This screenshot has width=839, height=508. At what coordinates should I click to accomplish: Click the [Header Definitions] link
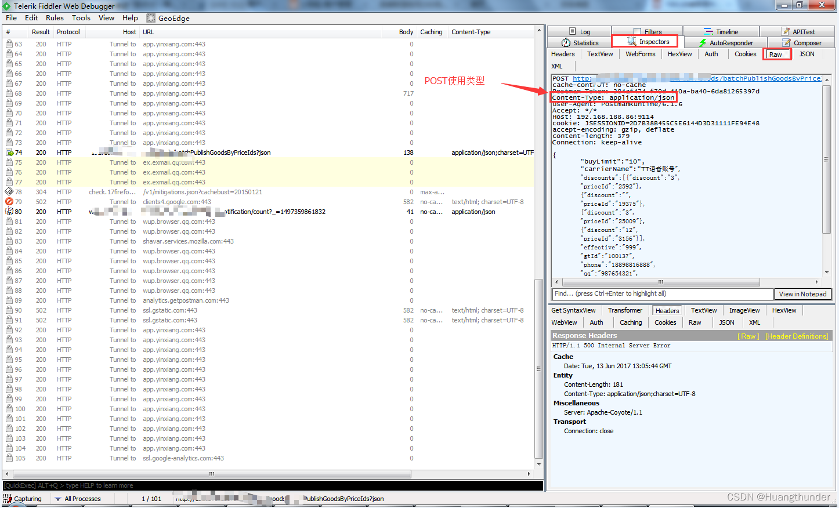797,336
